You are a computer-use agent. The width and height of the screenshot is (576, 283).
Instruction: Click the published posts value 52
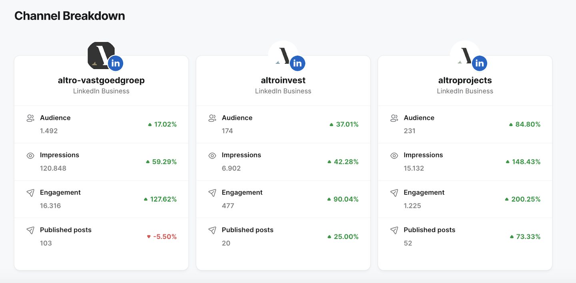[408, 243]
